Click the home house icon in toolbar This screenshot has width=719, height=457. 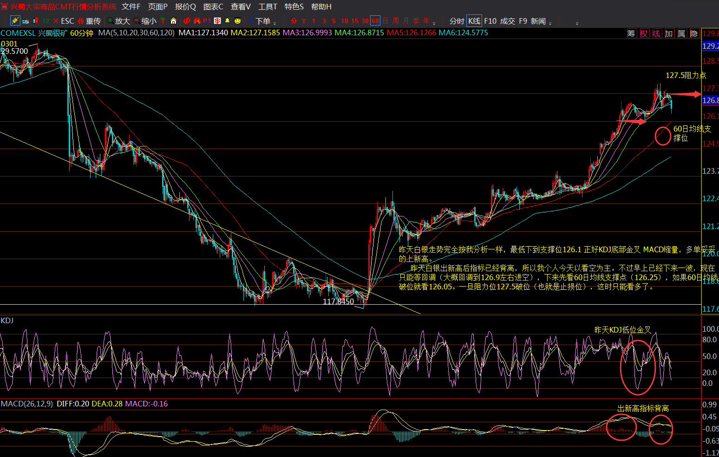173,21
